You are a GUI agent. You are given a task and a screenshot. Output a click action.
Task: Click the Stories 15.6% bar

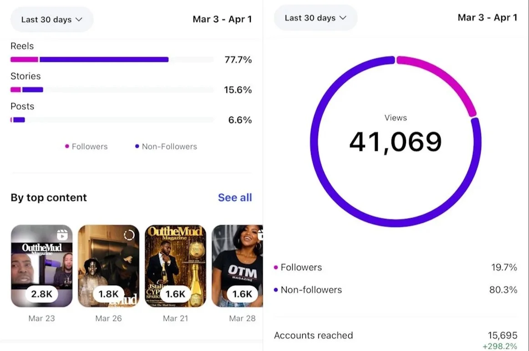pyautogui.click(x=32, y=90)
